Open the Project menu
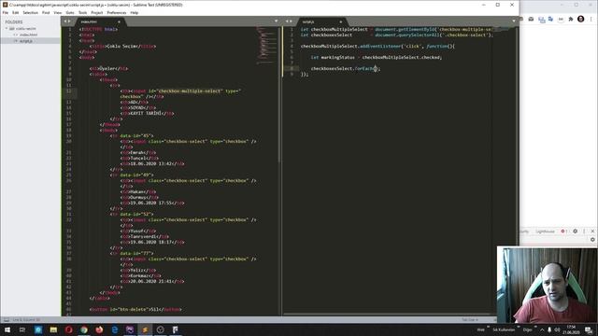 pos(97,12)
